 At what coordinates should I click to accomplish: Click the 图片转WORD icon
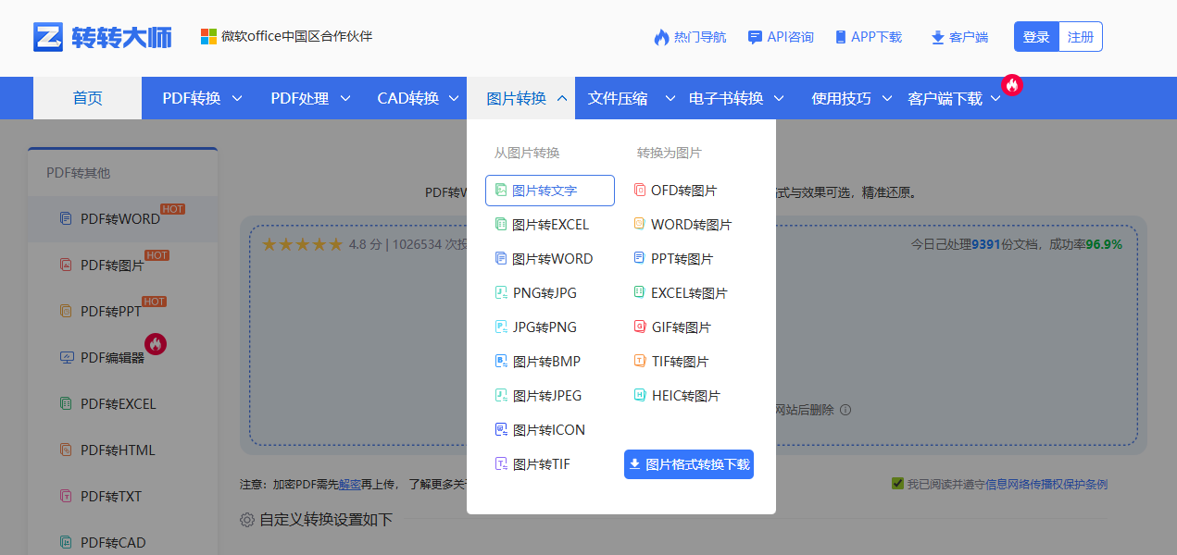pyautogui.click(x=501, y=259)
